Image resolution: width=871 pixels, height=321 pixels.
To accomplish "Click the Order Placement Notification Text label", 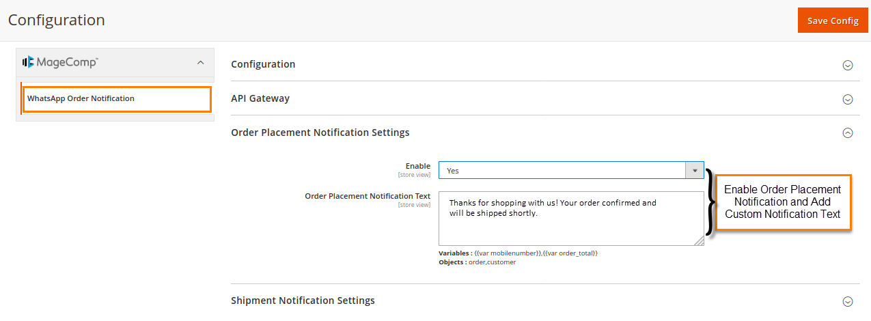I will 368,196.
